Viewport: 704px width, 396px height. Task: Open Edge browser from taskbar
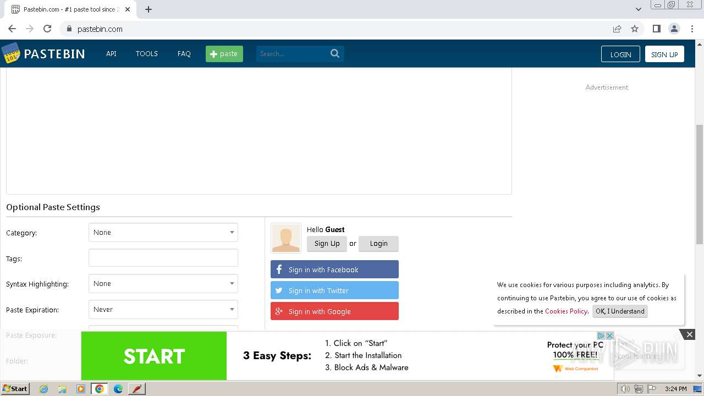pyautogui.click(x=118, y=389)
